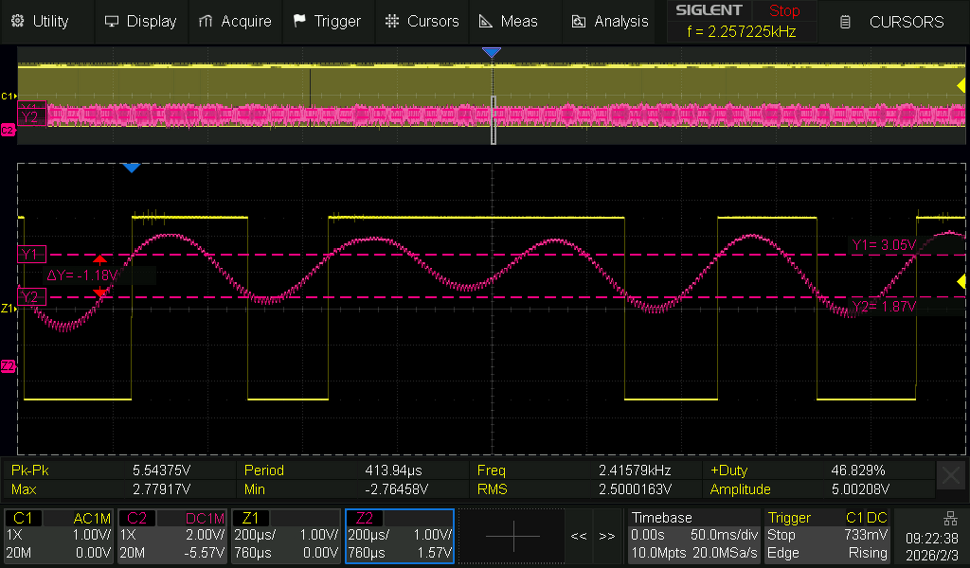This screenshot has width=970, height=568.
Task: Click the yellow trigger level arrow in zoom window
Action: coord(961,282)
